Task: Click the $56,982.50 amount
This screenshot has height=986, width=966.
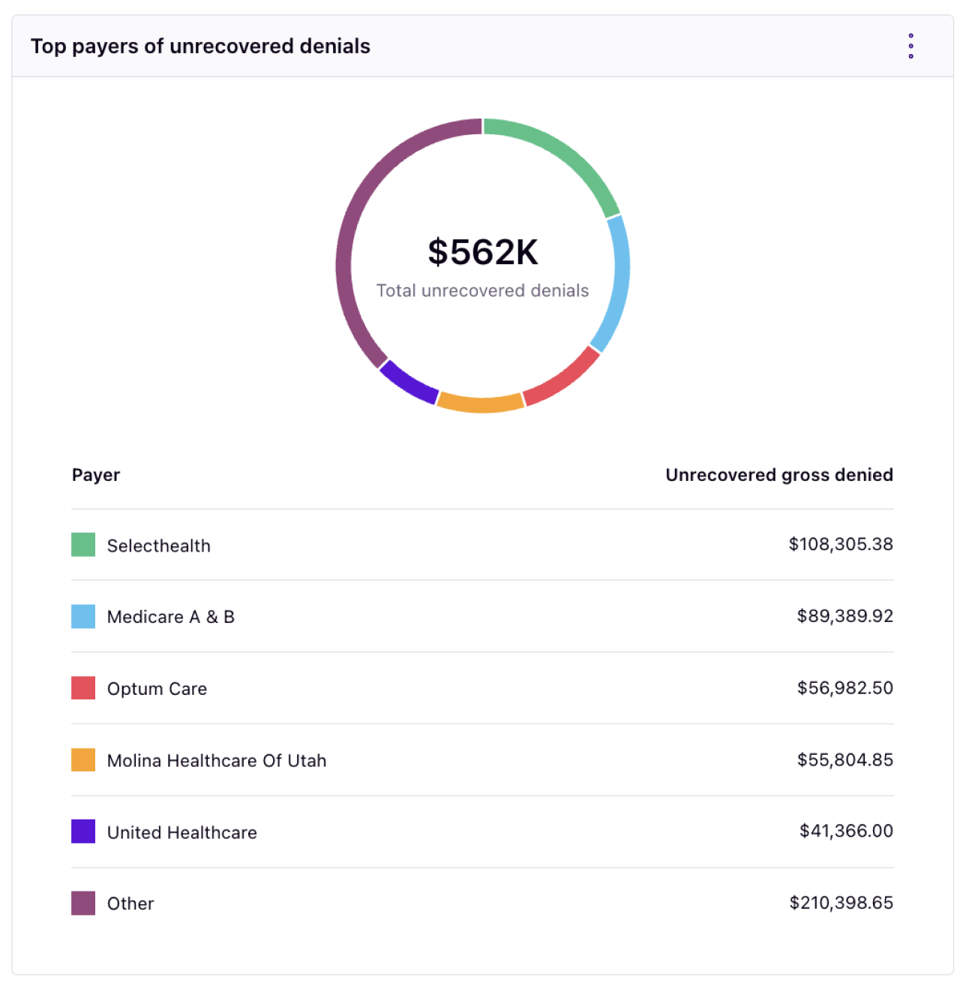Action: pyautogui.click(x=845, y=688)
